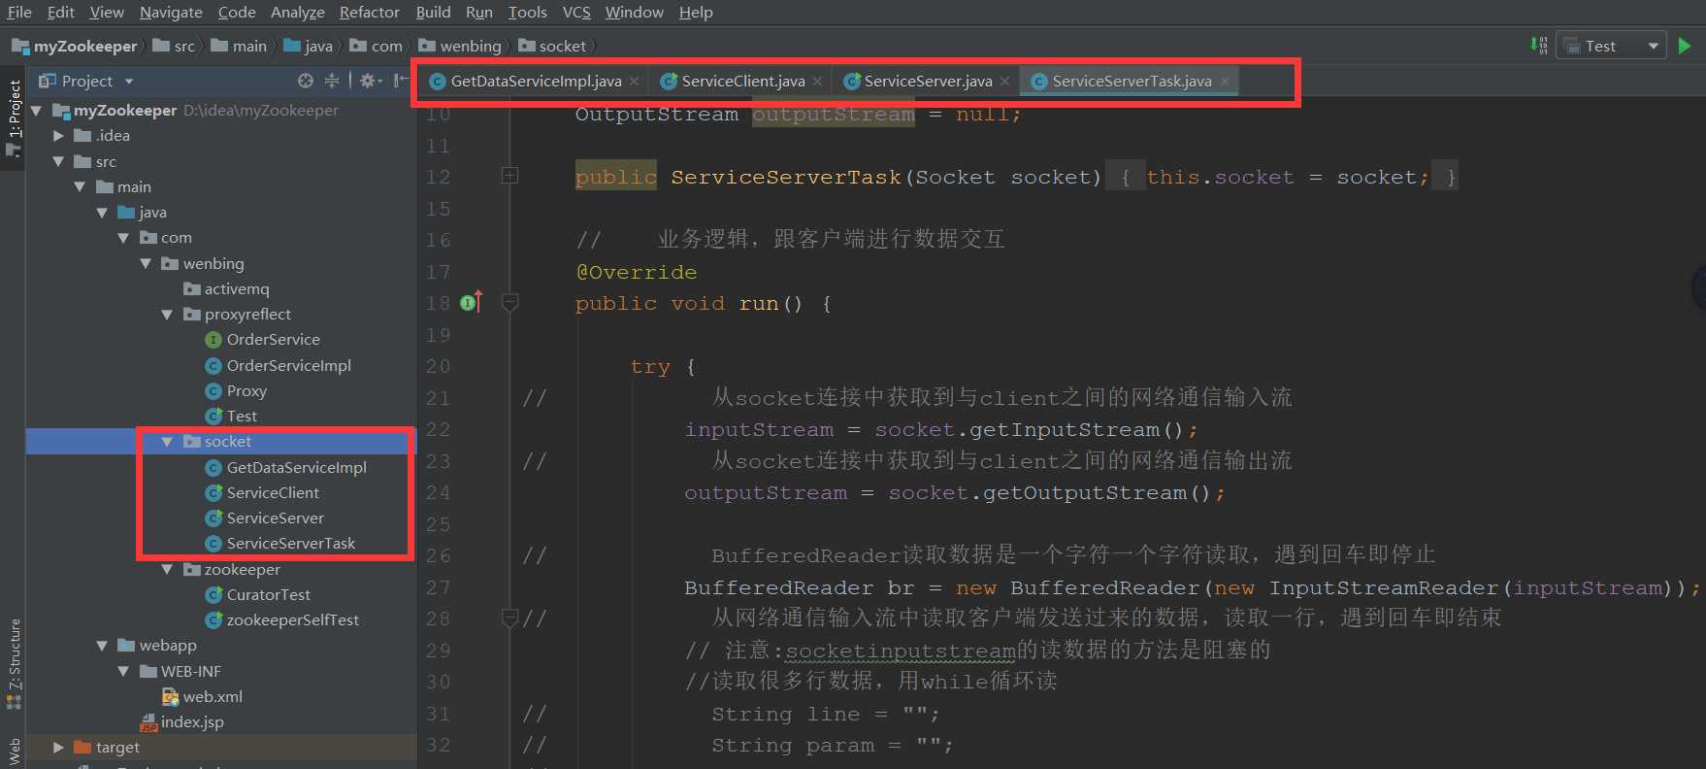Screen dimensions: 1706x769
Task: Select GetDataServiceImpl in project tree
Action: [x=285, y=467]
